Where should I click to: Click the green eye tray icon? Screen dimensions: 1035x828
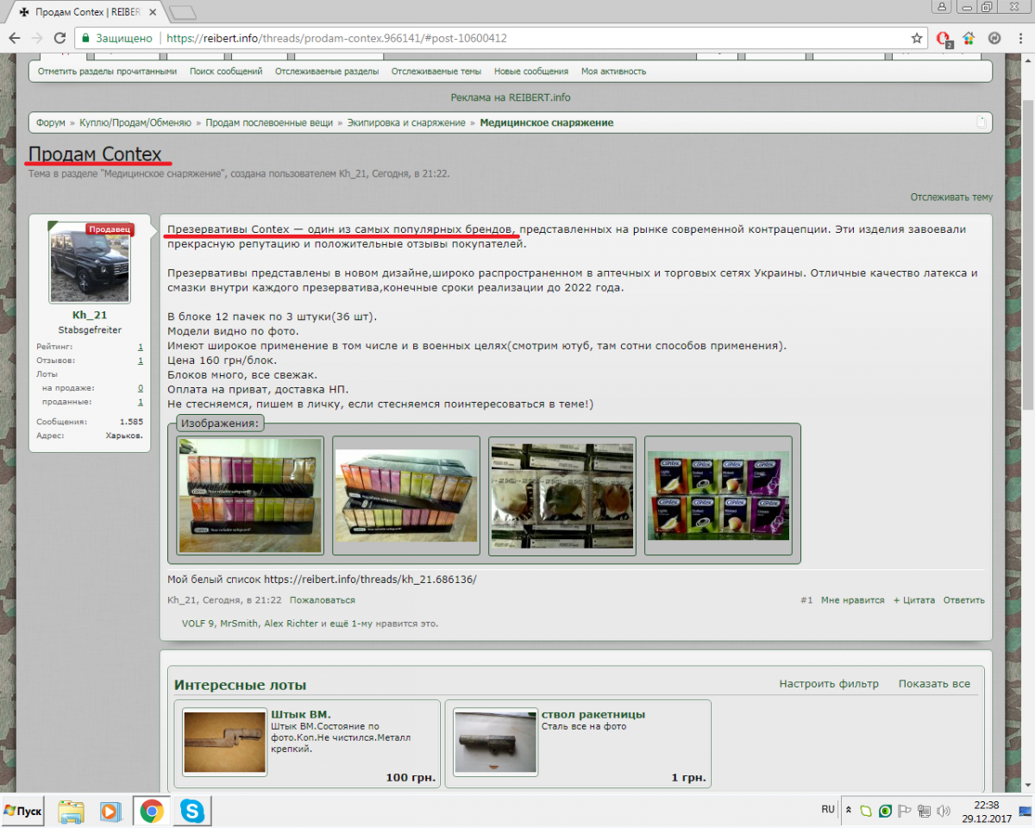(885, 811)
